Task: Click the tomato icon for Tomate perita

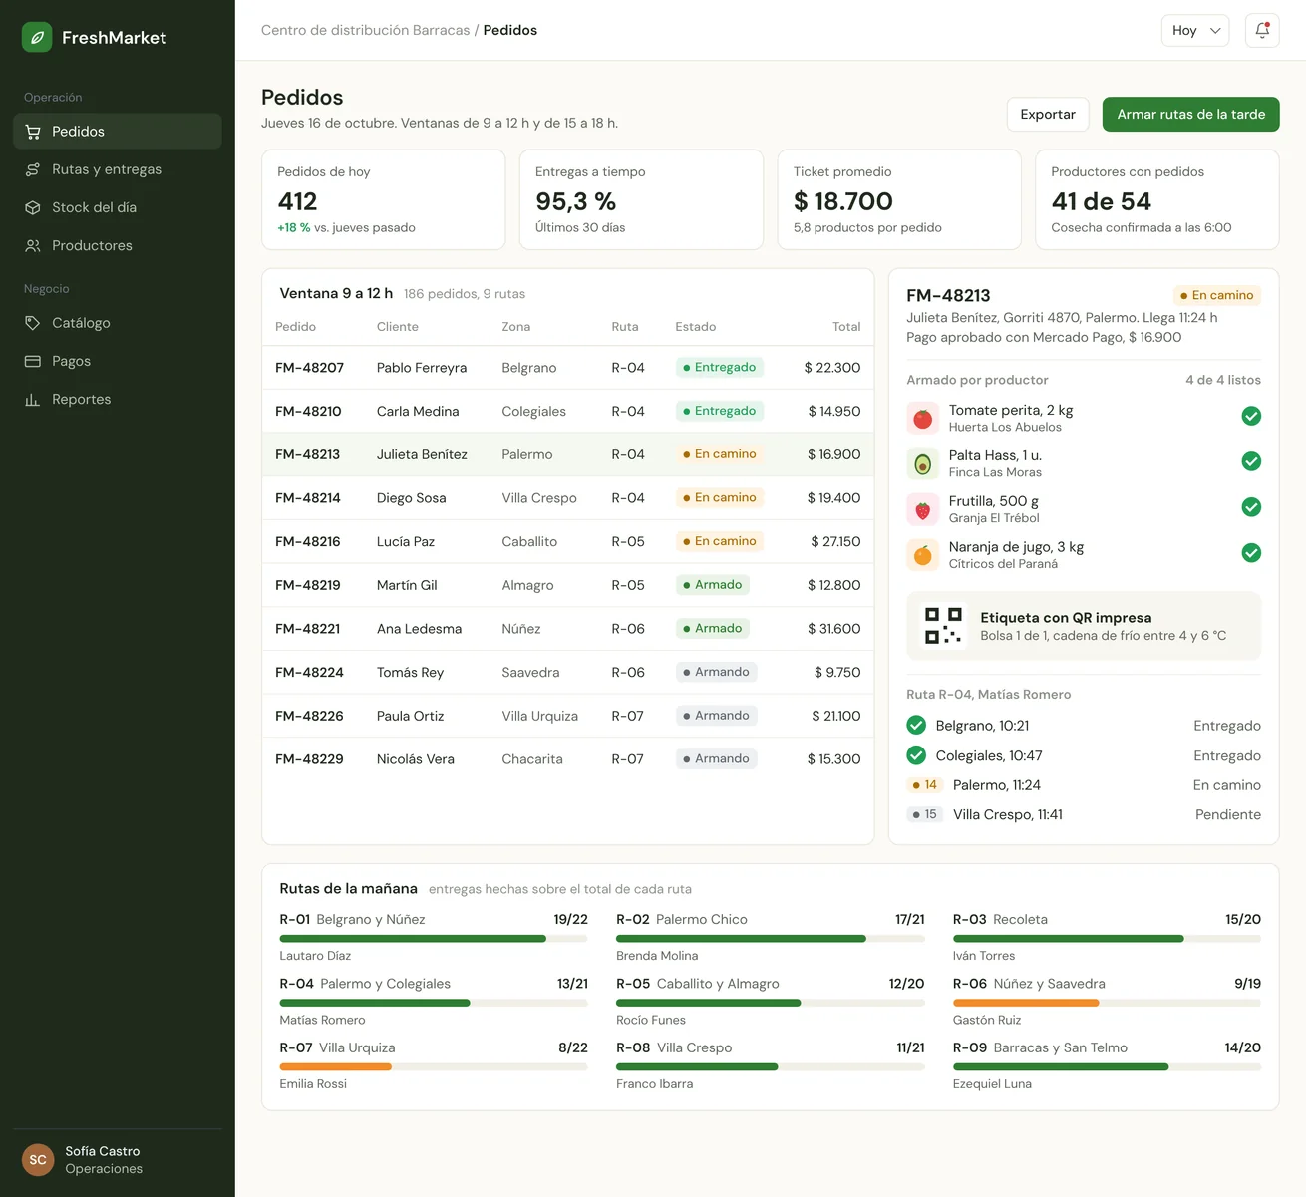Action: 923,418
